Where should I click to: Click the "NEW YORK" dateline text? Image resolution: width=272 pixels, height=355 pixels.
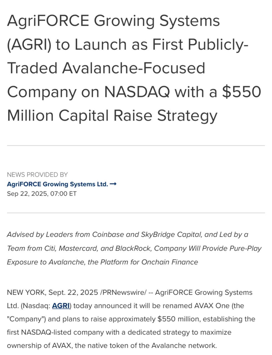click(26, 292)
